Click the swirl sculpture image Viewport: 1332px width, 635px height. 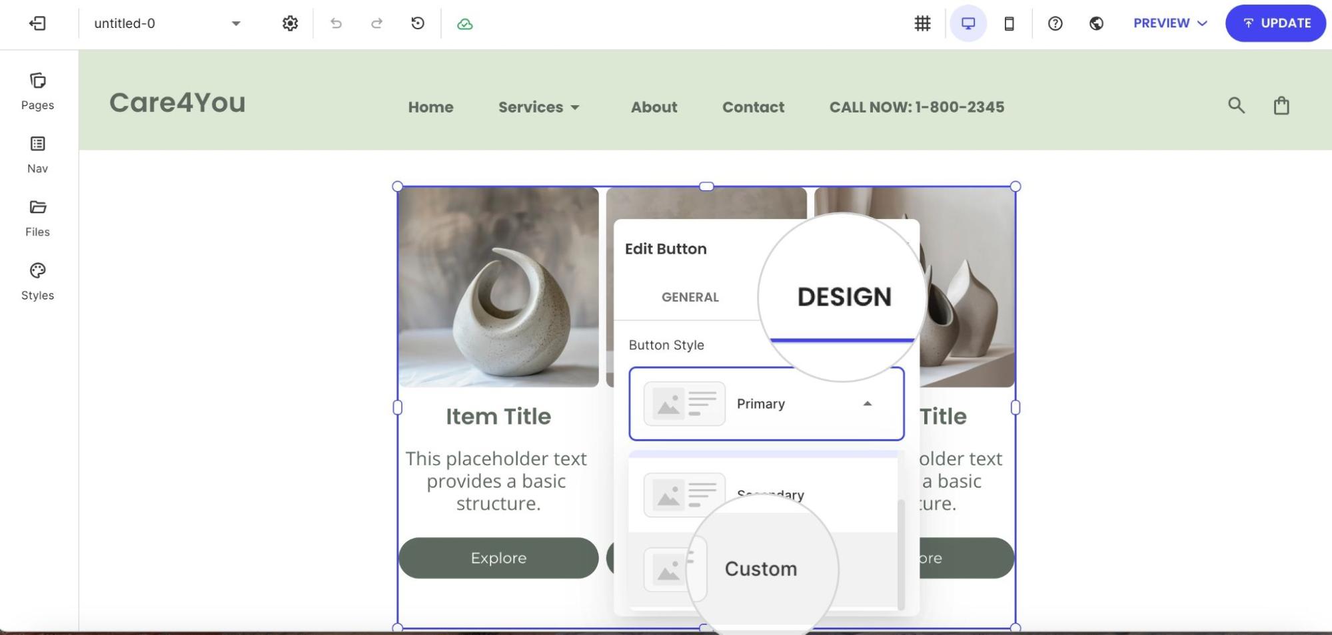[498, 287]
